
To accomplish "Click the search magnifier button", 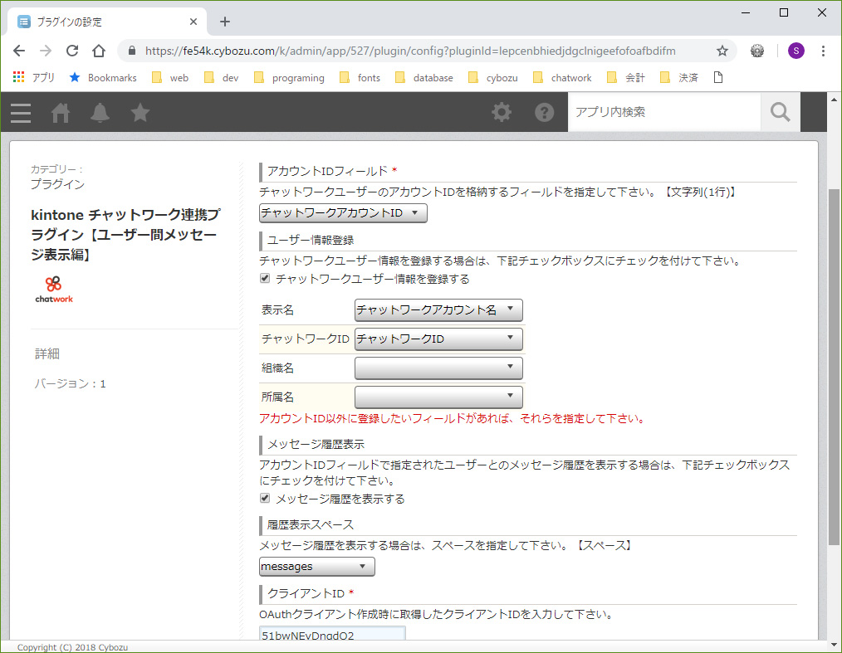I will point(781,112).
